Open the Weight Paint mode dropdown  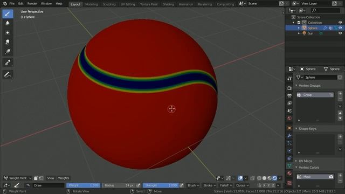tap(17, 178)
